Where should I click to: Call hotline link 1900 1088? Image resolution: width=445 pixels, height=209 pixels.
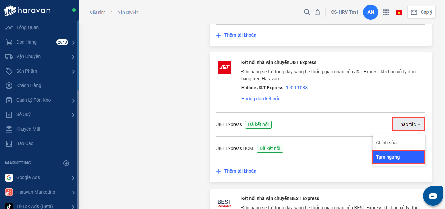coord(297,88)
